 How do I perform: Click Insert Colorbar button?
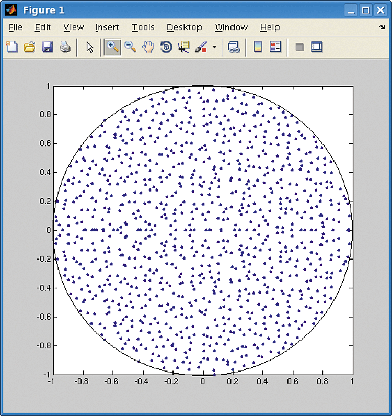click(258, 47)
